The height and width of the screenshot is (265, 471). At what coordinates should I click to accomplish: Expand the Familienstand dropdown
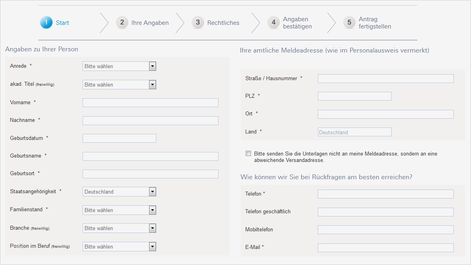[x=119, y=210]
